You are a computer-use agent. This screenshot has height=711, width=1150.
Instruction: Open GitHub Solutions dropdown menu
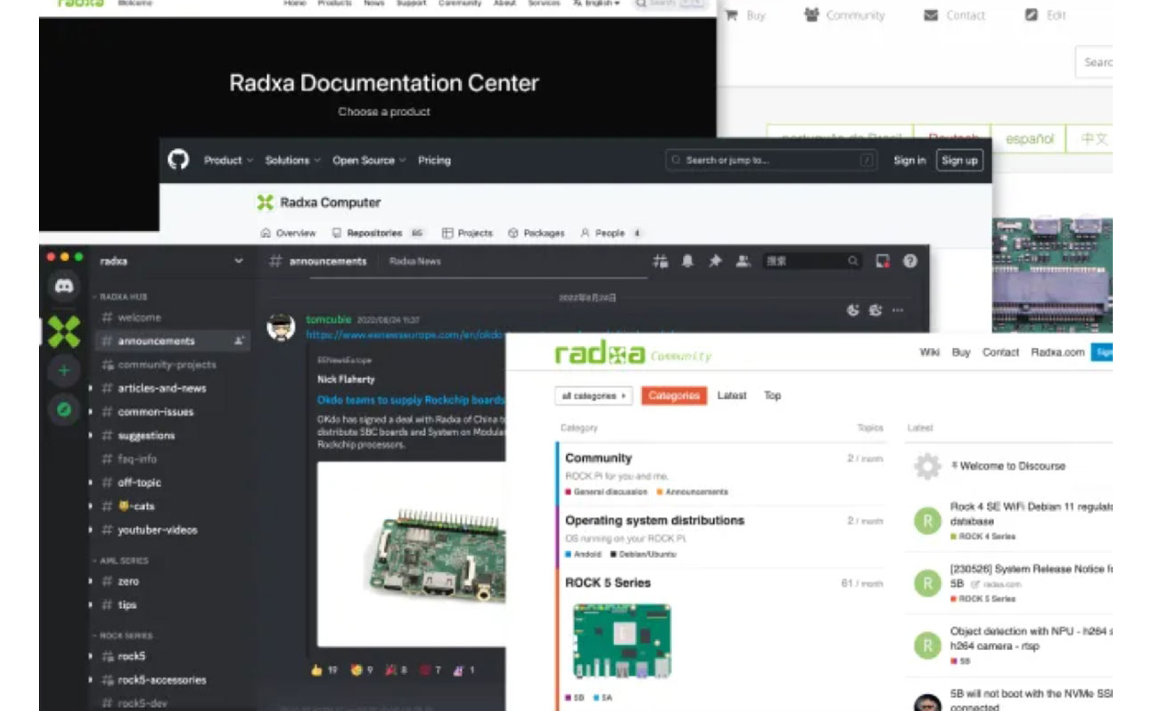pyautogui.click(x=292, y=160)
